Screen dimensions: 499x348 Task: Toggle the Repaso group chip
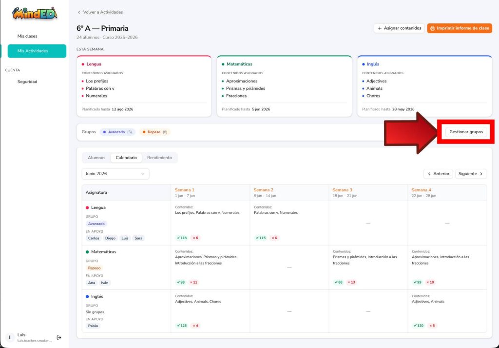pos(155,132)
